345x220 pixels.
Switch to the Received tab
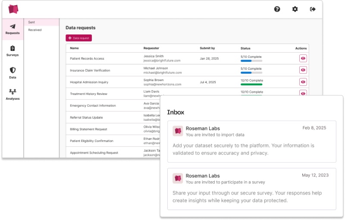click(x=41, y=30)
